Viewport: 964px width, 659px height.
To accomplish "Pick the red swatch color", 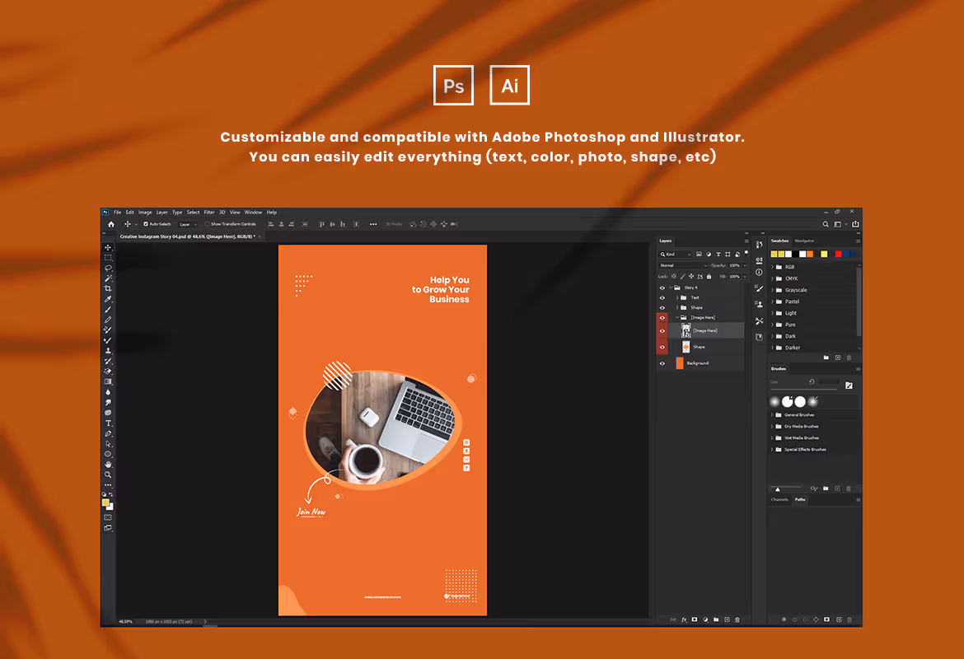I will pos(838,254).
